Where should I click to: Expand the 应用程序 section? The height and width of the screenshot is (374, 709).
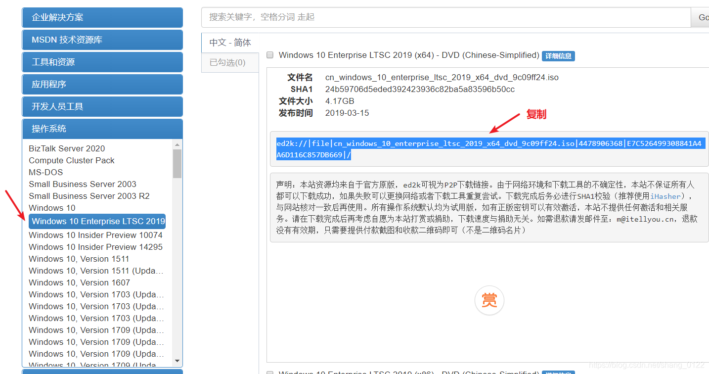(x=102, y=84)
